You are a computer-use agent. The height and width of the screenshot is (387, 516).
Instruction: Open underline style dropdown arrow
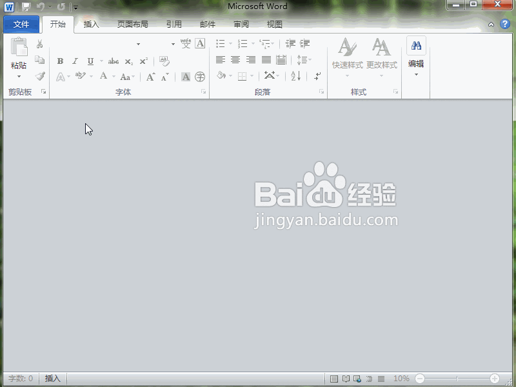click(x=101, y=61)
